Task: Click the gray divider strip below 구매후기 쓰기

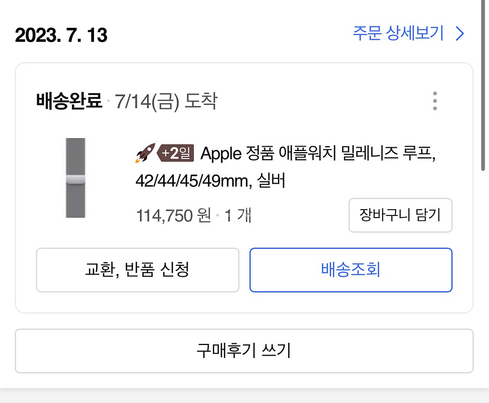Action: pyautogui.click(x=244, y=395)
